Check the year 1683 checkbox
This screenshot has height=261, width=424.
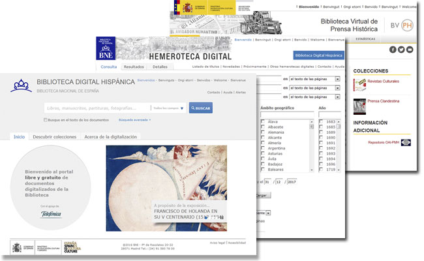coord(321,121)
